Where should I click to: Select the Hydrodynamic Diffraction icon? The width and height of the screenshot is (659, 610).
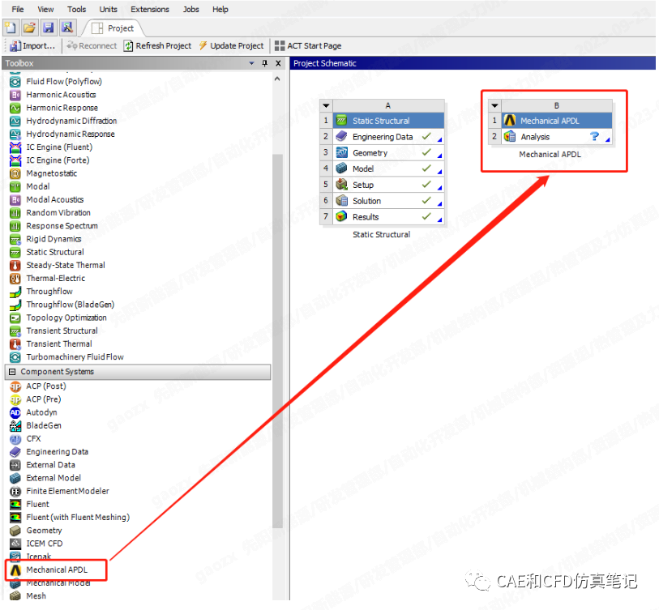pyautogui.click(x=15, y=121)
